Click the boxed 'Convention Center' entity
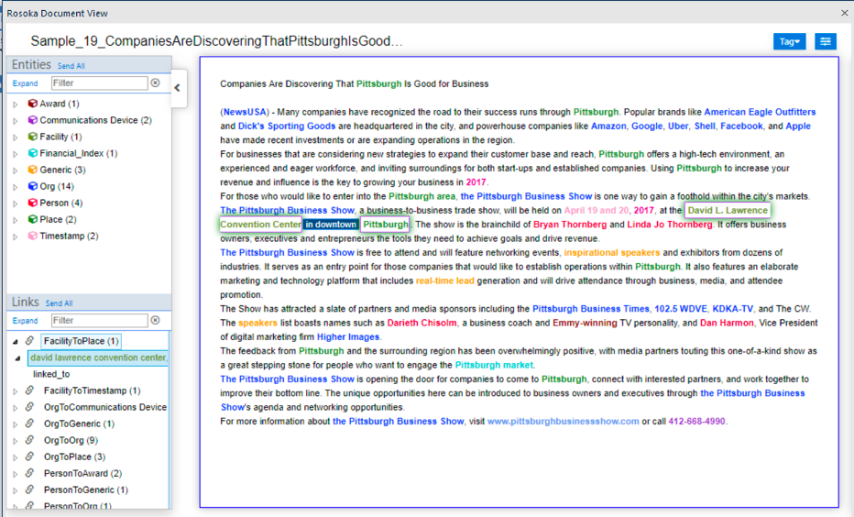The height and width of the screenshot is (517, 854). coord(260,225)
